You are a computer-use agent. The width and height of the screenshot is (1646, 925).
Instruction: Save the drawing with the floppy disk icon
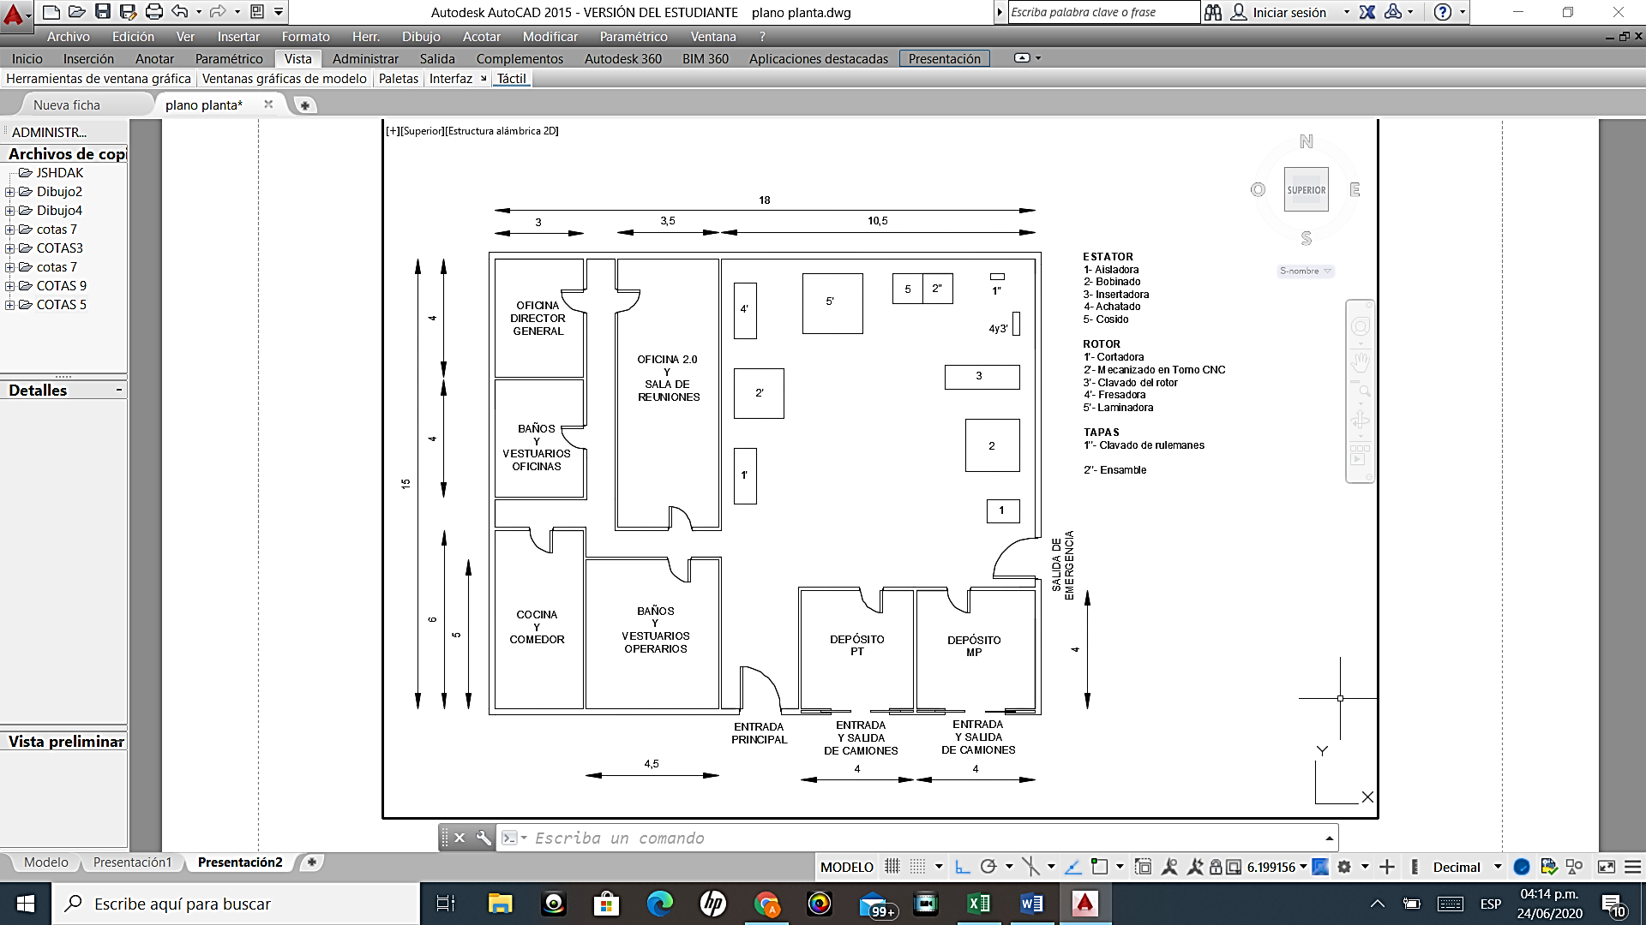[103, 12]
